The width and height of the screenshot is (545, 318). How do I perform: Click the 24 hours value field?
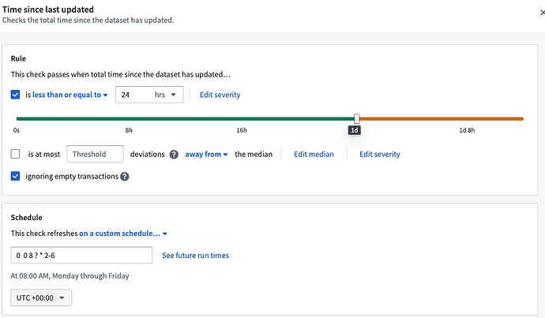click(x=133, y=95)
